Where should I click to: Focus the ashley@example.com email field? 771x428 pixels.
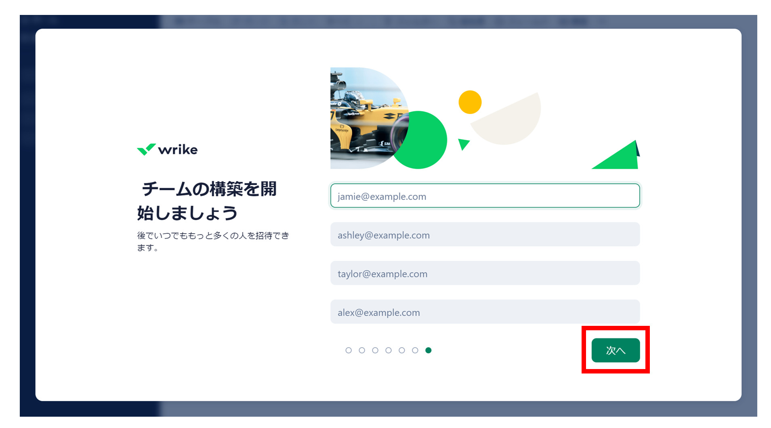[485, 235]
